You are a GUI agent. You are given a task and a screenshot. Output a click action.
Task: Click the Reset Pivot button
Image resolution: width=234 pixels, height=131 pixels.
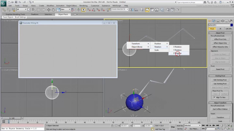[220, 69]
